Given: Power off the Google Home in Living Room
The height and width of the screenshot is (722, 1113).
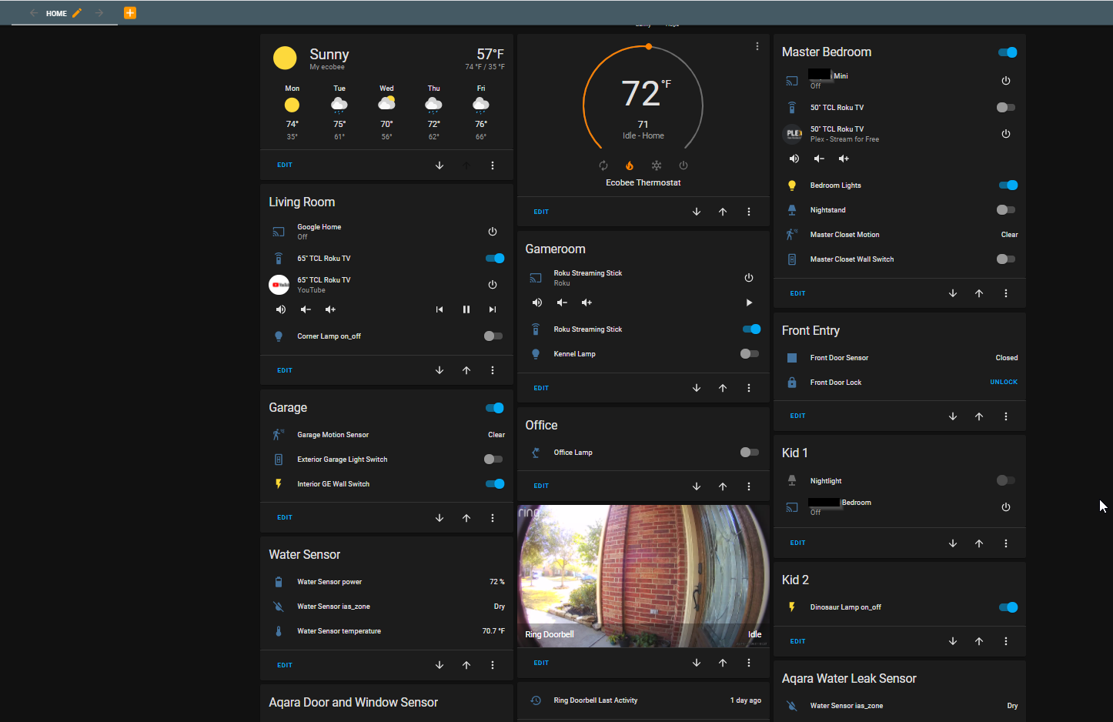Looking at the screenshot, I should 493,231.
